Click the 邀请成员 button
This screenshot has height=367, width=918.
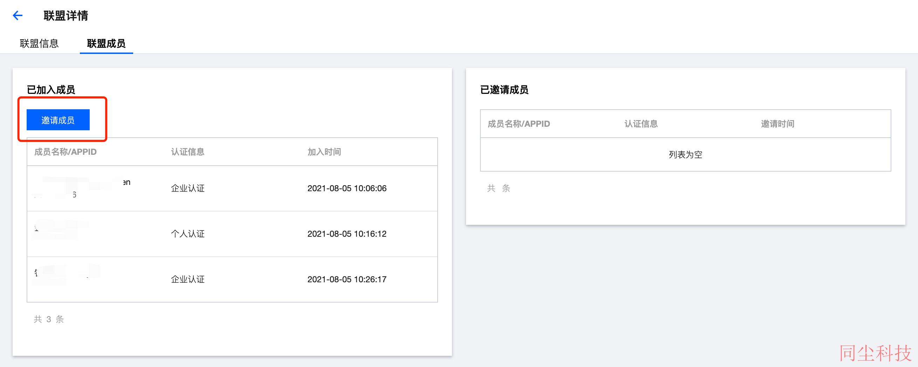pos(58,120)
